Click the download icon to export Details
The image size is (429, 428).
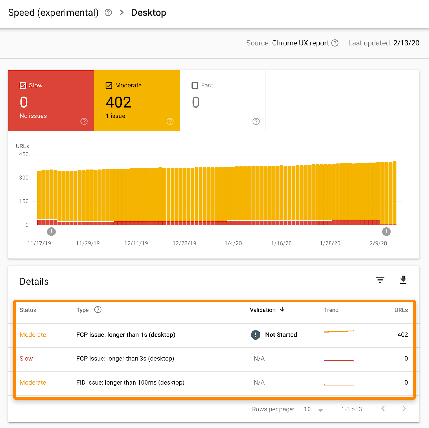click(x=403, y=280)
